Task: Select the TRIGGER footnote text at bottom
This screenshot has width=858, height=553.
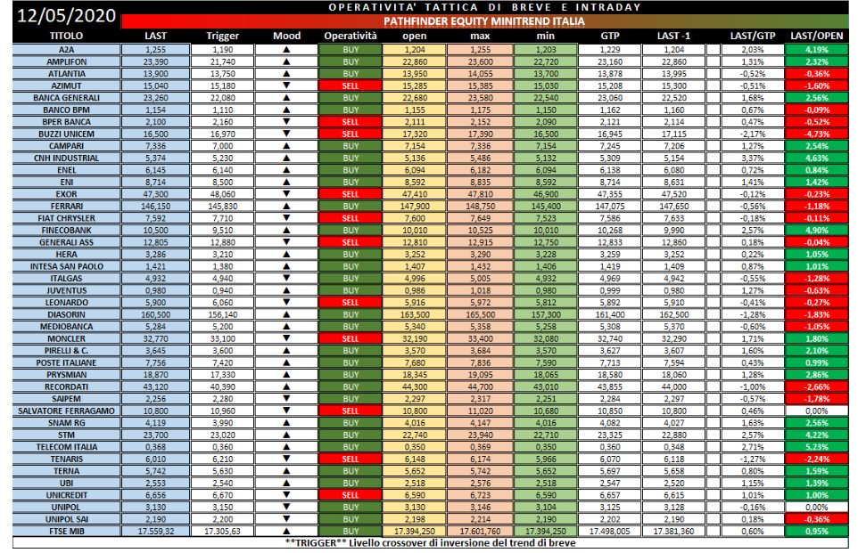Action: [430, 542]
